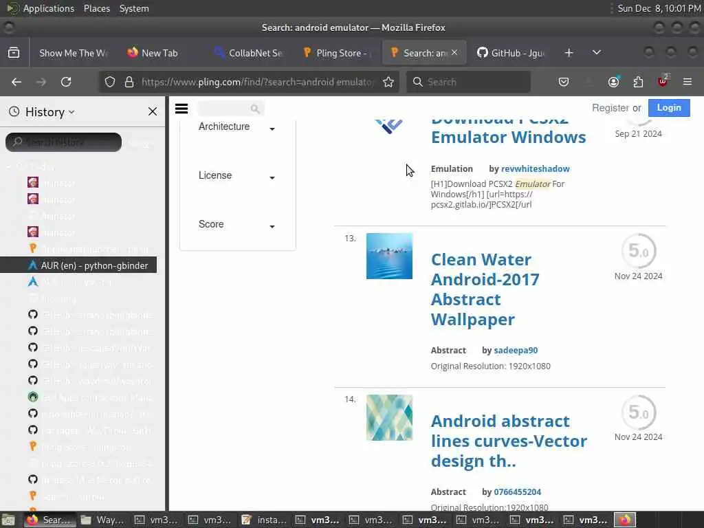Focus the Firefox Search box
Screen dimensions: 704x528
point(468,82)
